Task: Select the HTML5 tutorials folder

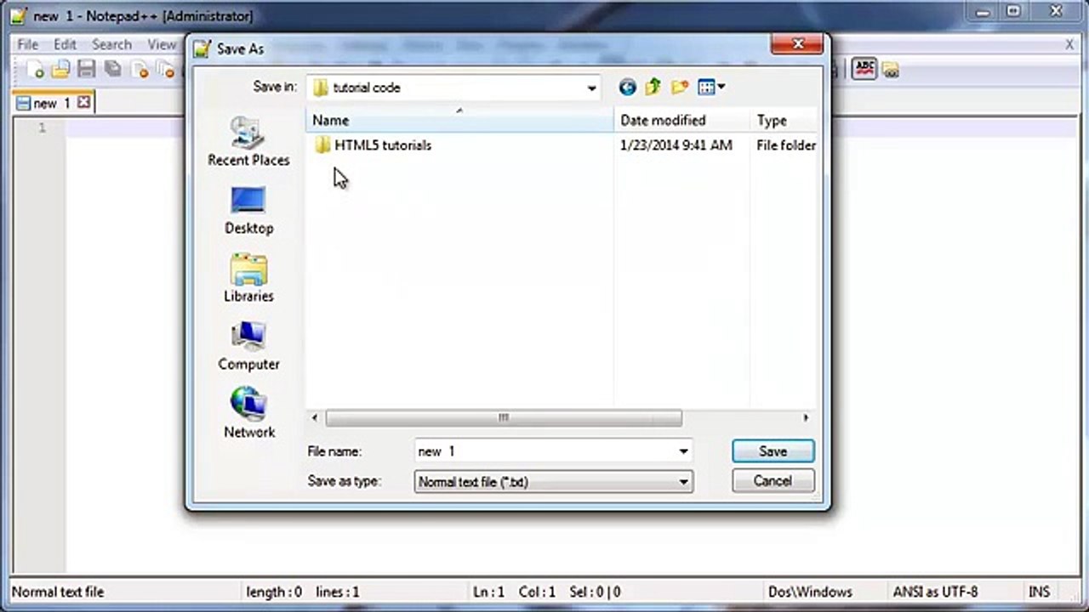Action: click(373, 145)
